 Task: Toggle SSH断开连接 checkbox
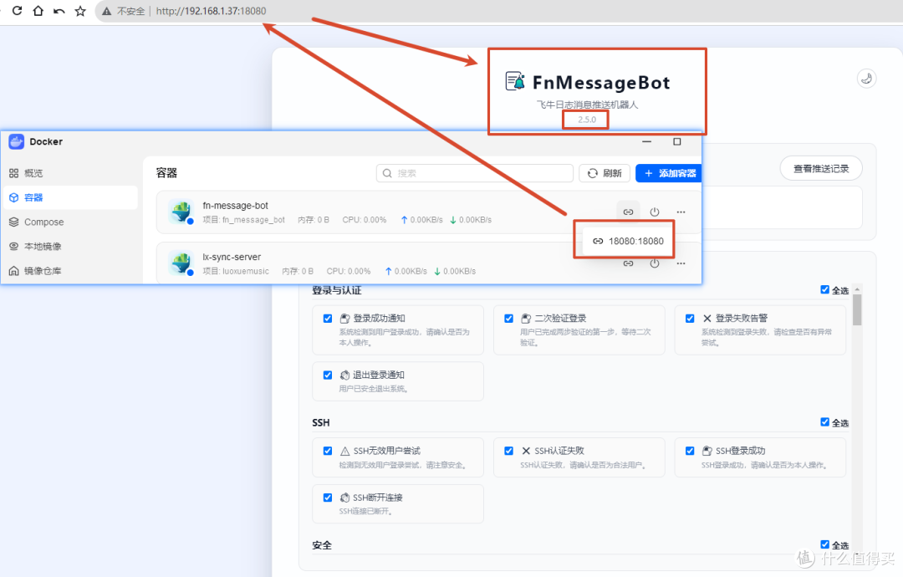click(x=328, y=498)
